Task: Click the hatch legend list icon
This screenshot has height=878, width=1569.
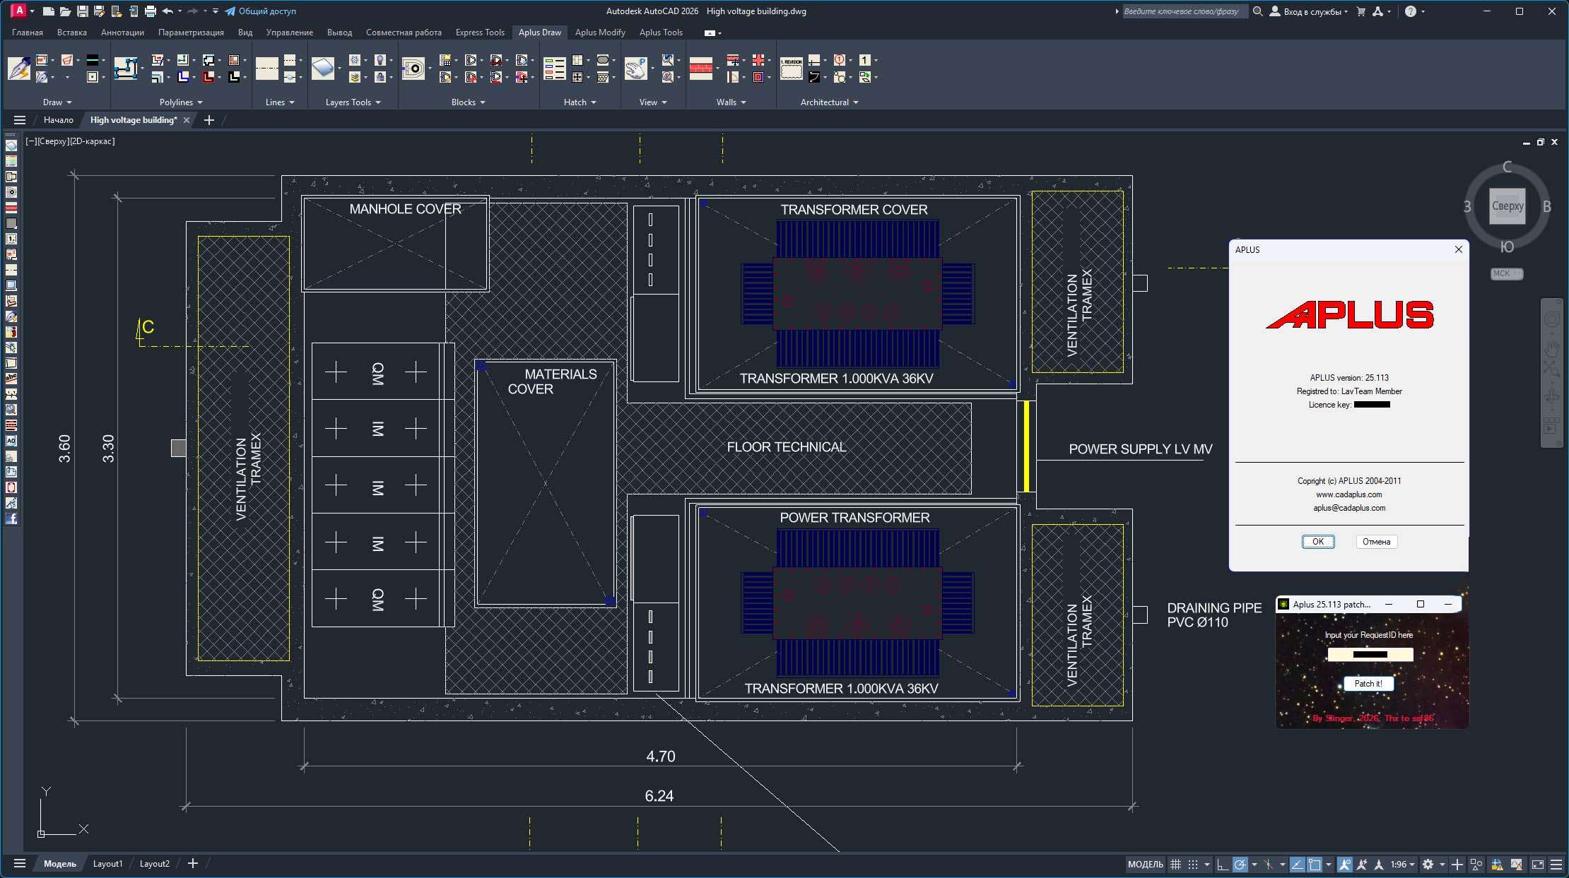Action: pos(554,69)
